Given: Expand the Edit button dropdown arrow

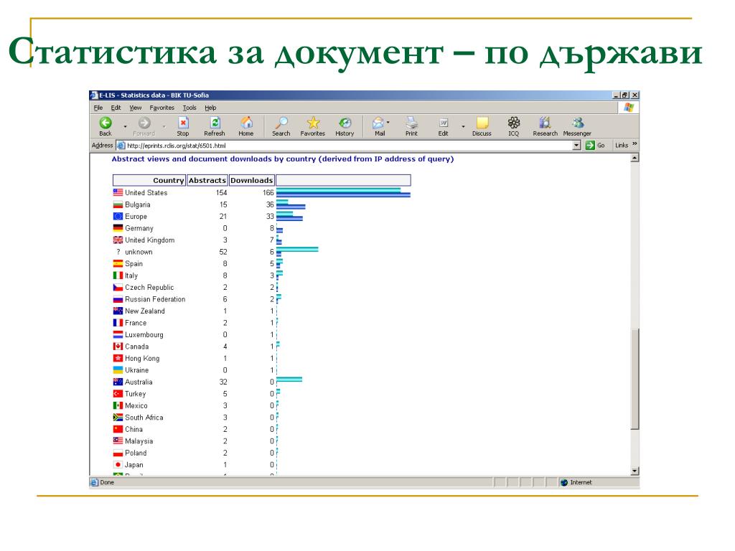Looking at the screenshot, I should 463,126.
